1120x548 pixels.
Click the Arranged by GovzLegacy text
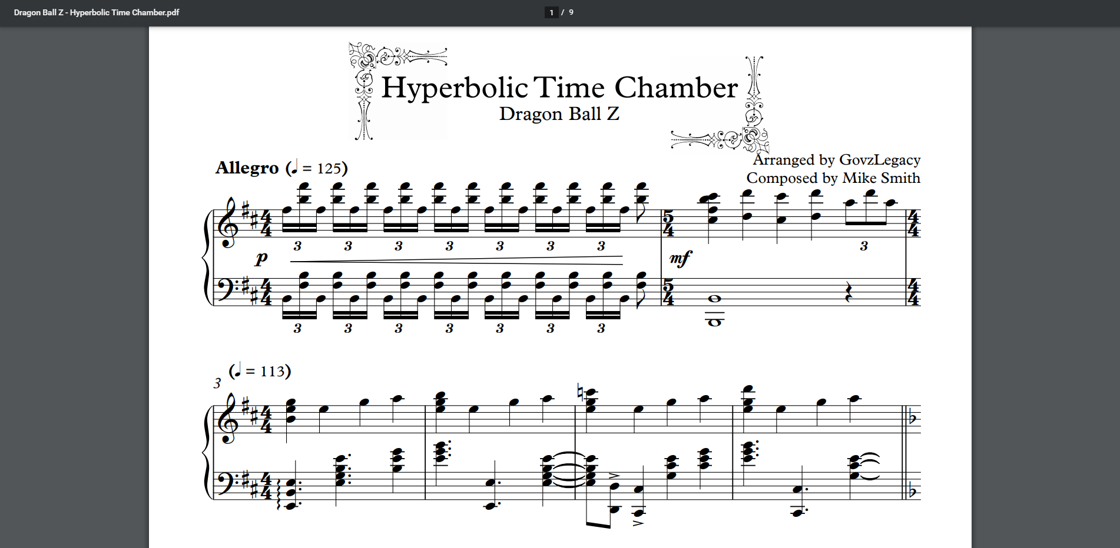(x=836, y=160)
